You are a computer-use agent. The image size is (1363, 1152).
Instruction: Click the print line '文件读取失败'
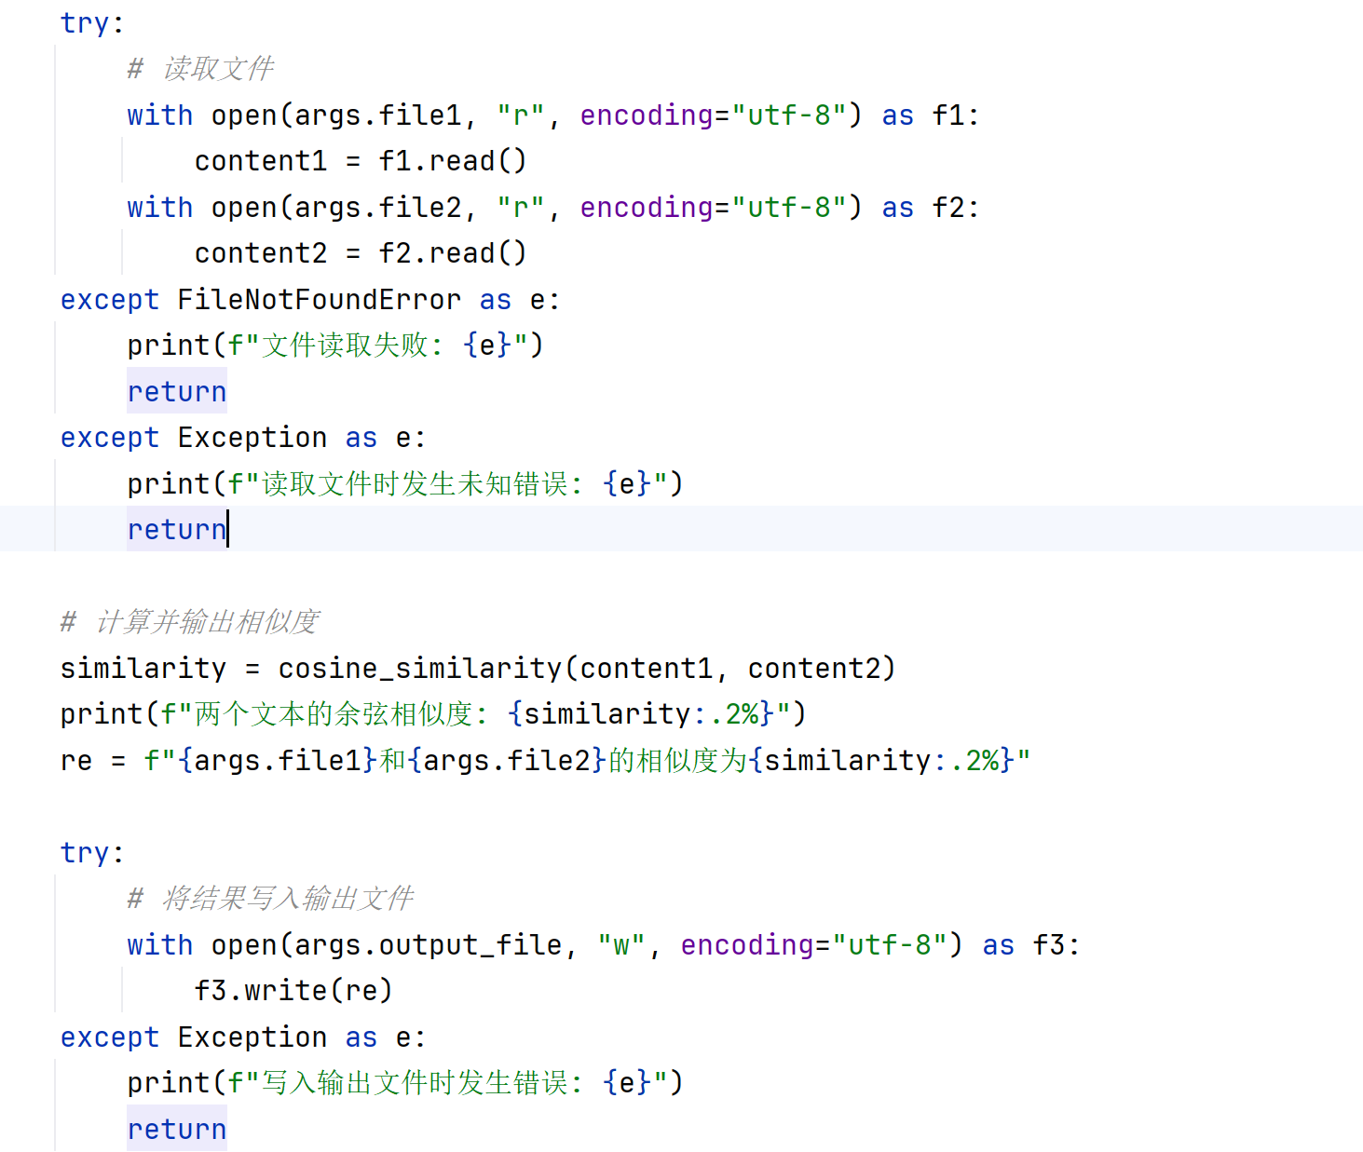pos(335,346)
